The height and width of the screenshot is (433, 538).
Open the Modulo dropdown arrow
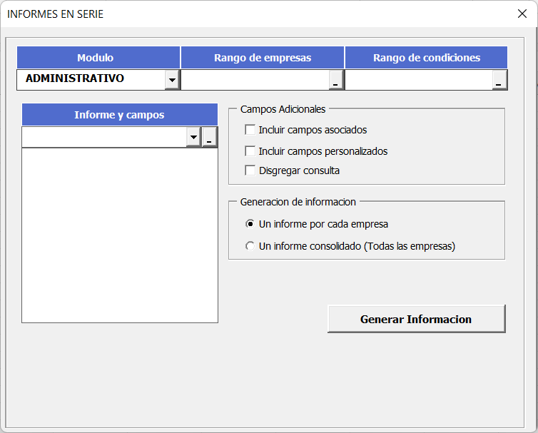click(172, 80)
